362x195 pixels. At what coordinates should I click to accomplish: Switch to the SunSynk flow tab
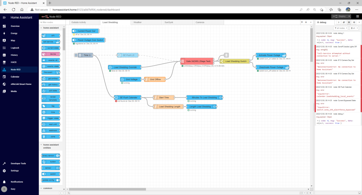(177, 22)
